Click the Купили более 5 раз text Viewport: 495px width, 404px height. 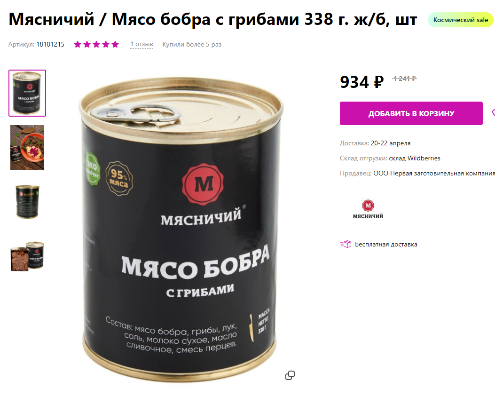pyautogui.click(x=192, y=45)
